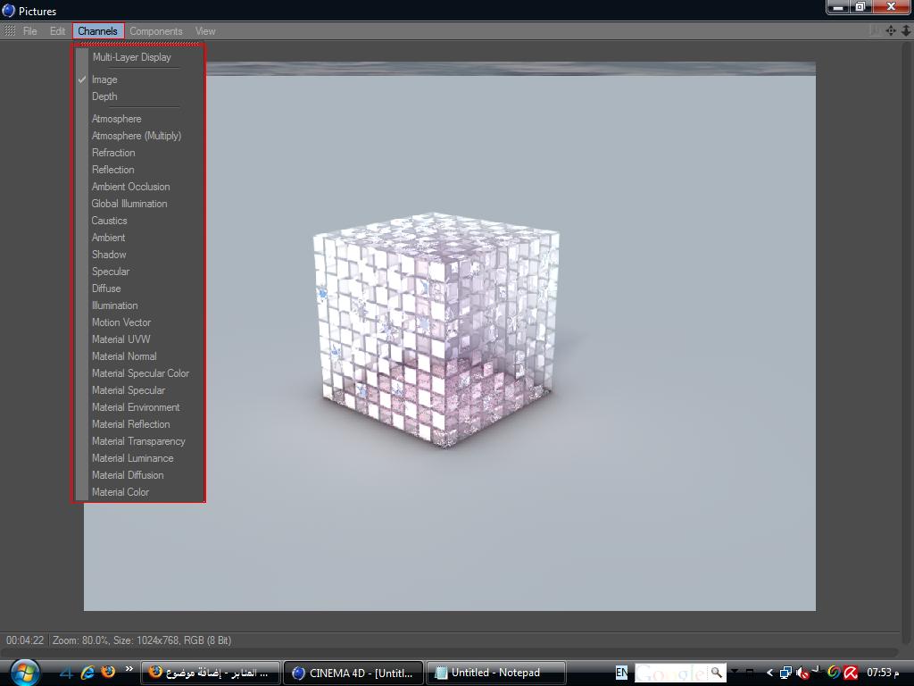Click render time 00:04:22 in status bar
The height and width of the screenshot is (686, 914).
coord(25,640)
